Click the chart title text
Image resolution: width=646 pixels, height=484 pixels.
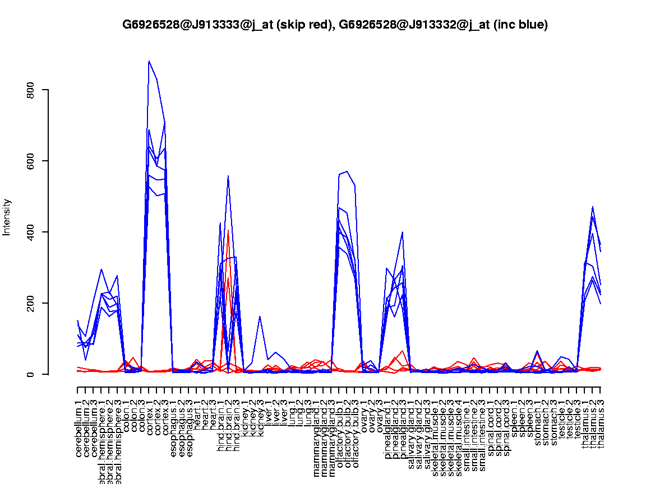[x=335, y=25]
